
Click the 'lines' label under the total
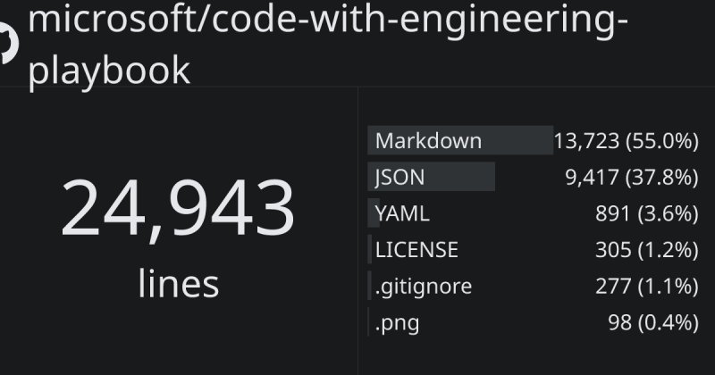pyautogui.click(x=178, y=283)
